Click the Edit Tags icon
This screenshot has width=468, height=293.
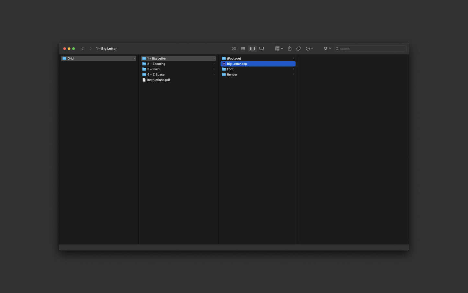coord(299,49)
